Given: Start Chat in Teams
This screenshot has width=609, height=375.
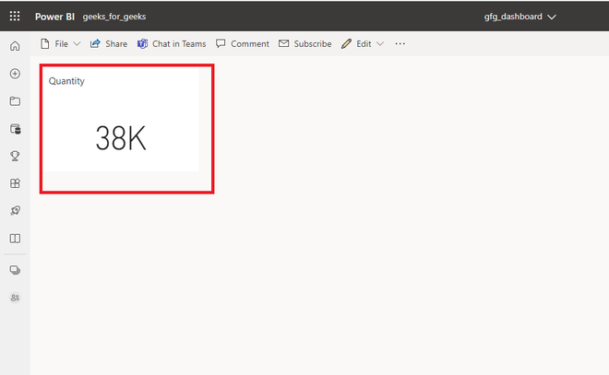Looking at the screenshot, I should pos(172,44).
